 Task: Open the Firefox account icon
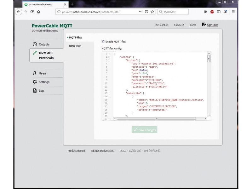coord(225,12)
